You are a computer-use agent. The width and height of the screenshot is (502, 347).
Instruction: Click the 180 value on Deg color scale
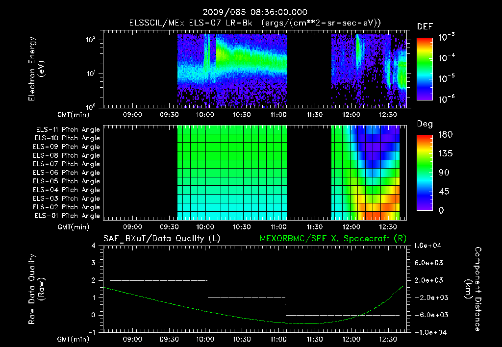click(x=445, y=135)
